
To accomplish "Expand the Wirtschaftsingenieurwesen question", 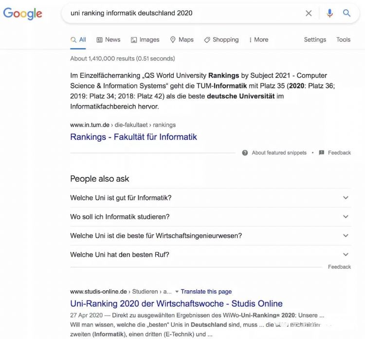I will click(x=211, y=236).
